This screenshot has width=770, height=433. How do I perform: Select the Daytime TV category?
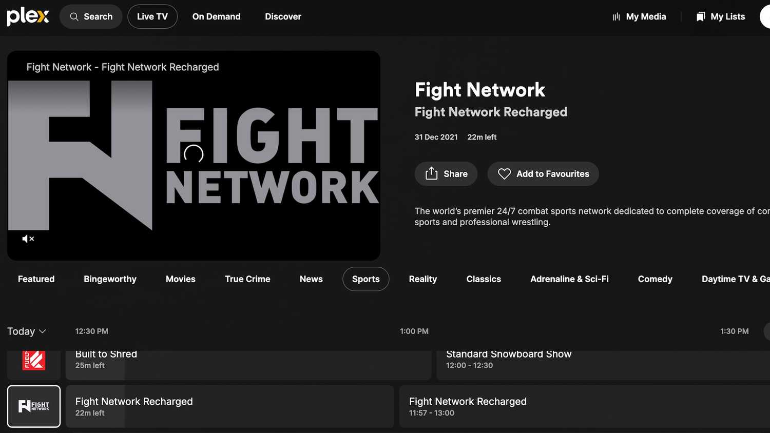pos(735,279)
